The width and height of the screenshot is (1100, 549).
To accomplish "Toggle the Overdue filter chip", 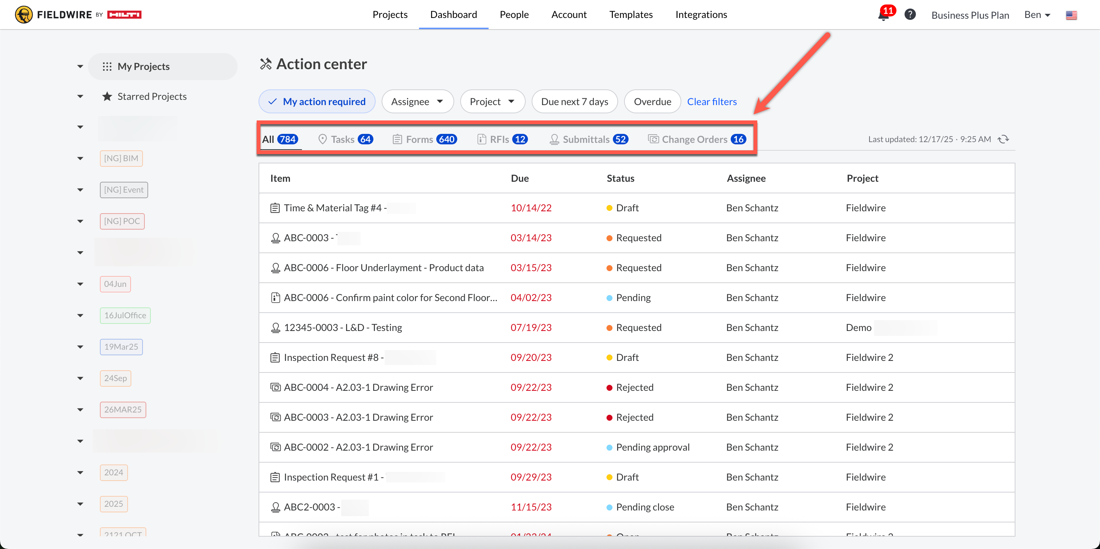I will [x=652, y=102].
